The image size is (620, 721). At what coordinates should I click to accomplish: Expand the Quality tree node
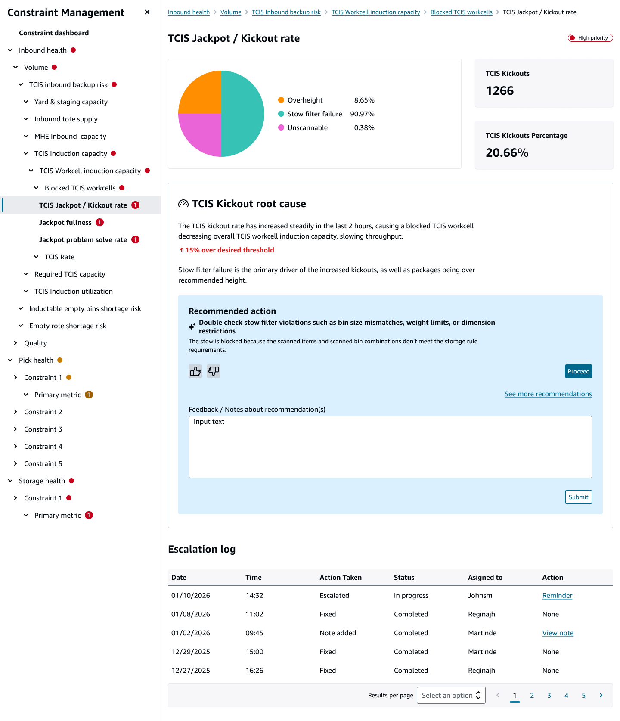tap(15, 343)
